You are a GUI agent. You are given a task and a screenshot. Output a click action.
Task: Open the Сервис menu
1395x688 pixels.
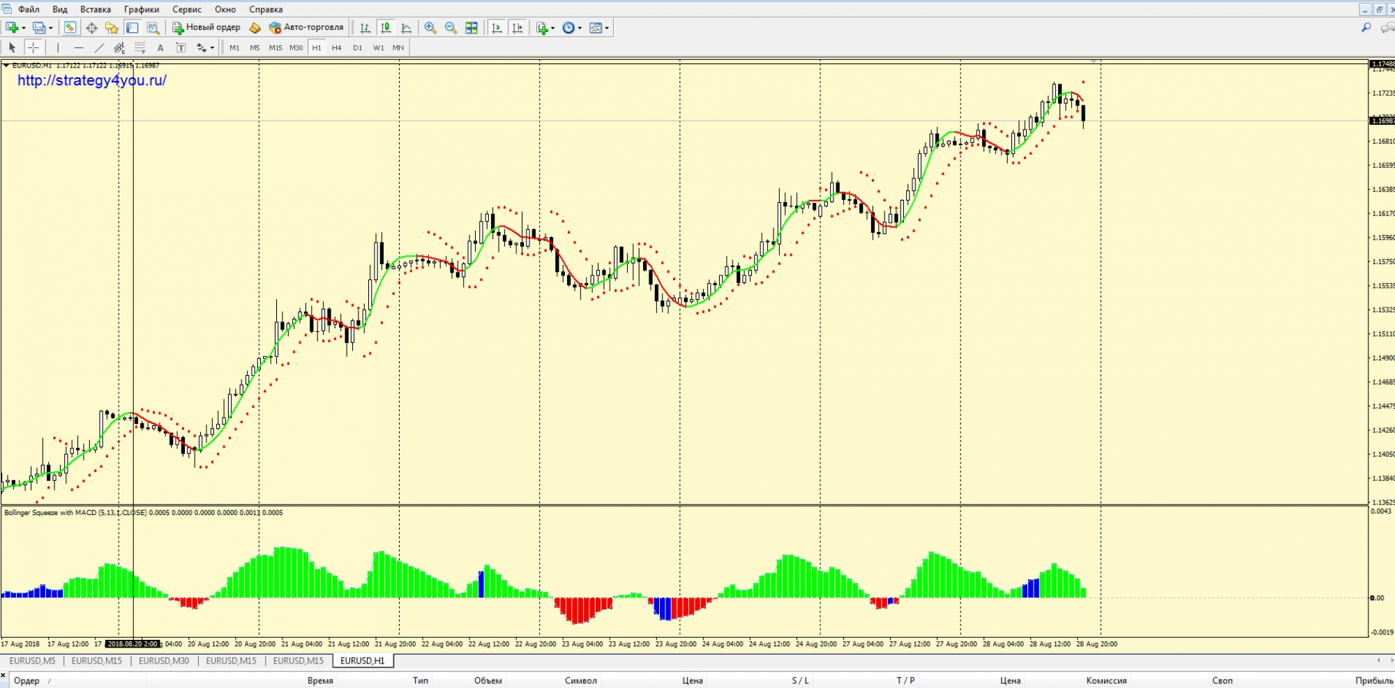tap(186, 9)
